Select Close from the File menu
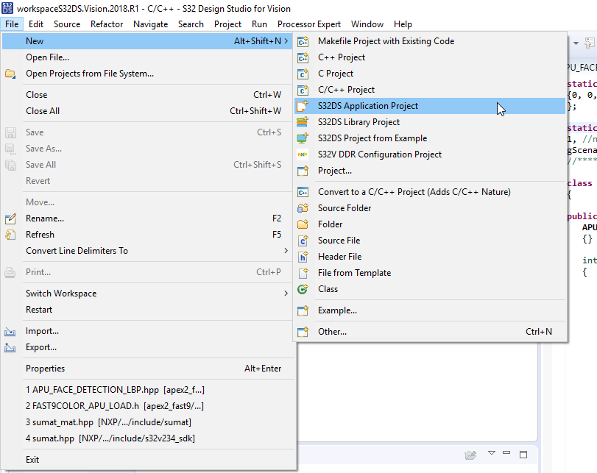The height and width of the screenshot is (473, 597). [147, 95]
